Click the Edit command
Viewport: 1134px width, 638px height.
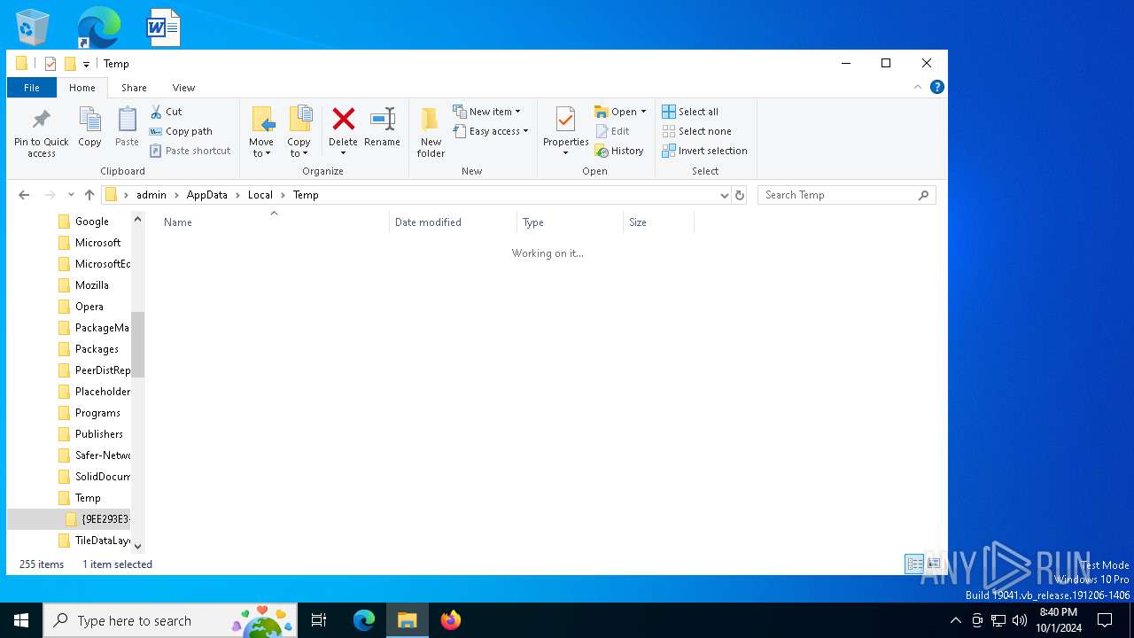(612, 131)
